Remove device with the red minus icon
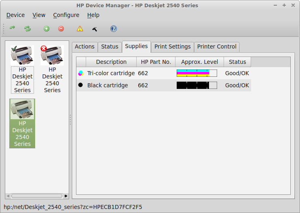Image resolution: width=300 pixels, height=213 pixels. (61, 29)
